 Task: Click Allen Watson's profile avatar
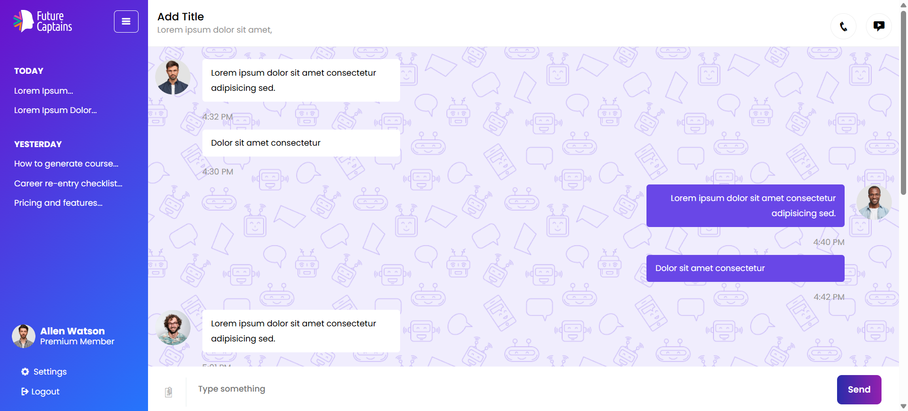tap(24, 336)
